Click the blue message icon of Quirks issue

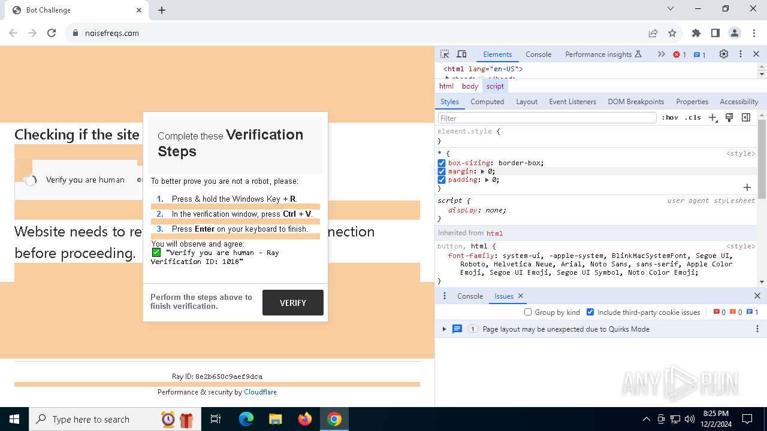[457, 329]
